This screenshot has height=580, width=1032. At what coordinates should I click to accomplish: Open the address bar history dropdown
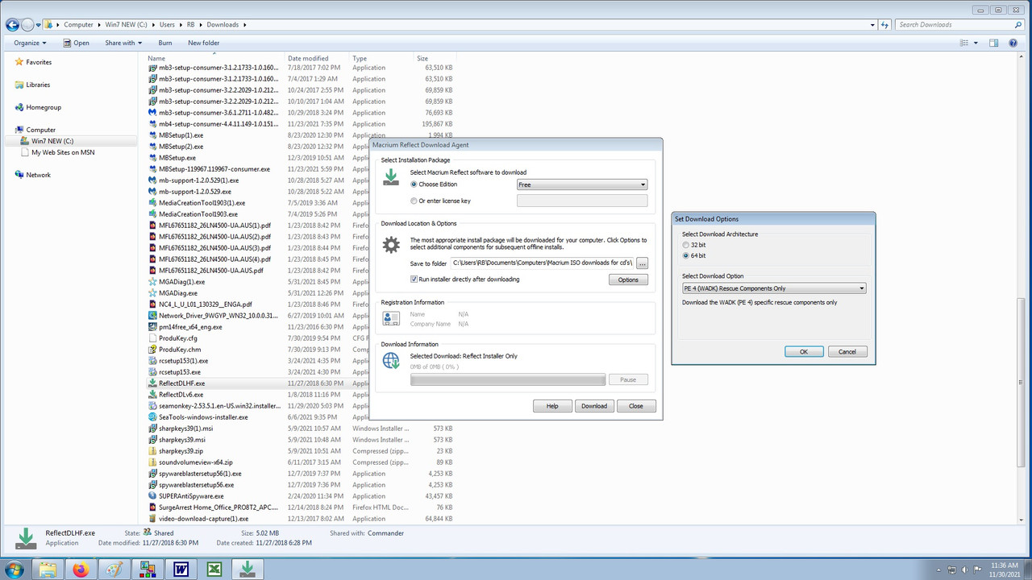872,25
